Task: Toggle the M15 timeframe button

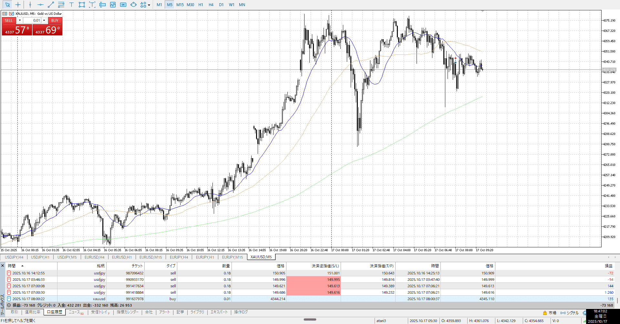Action: 180,5
